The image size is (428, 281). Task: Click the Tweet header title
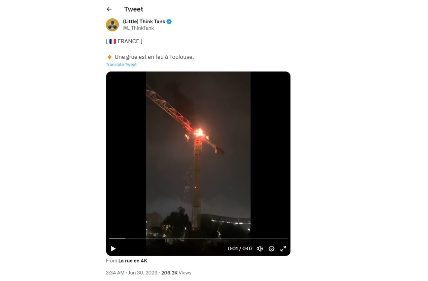(133, 9)
